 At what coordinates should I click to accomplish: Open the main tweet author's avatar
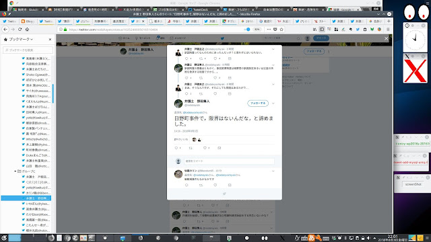click(x=178, y=104)
